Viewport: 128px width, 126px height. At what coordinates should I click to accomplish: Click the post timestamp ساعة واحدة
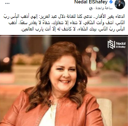(104, 8)
